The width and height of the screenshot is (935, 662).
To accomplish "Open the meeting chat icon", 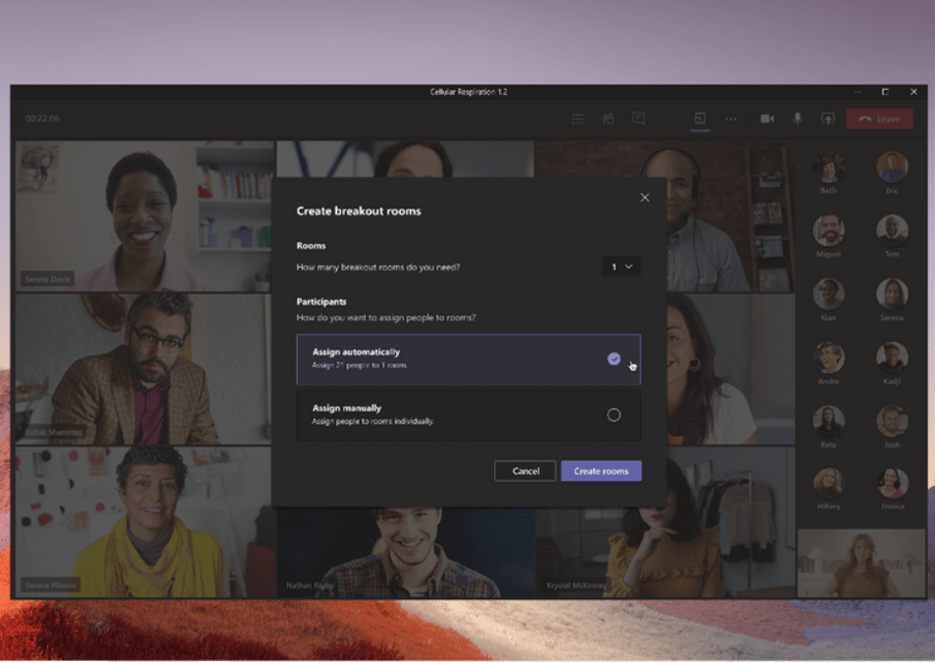I will tap(638, 118).
